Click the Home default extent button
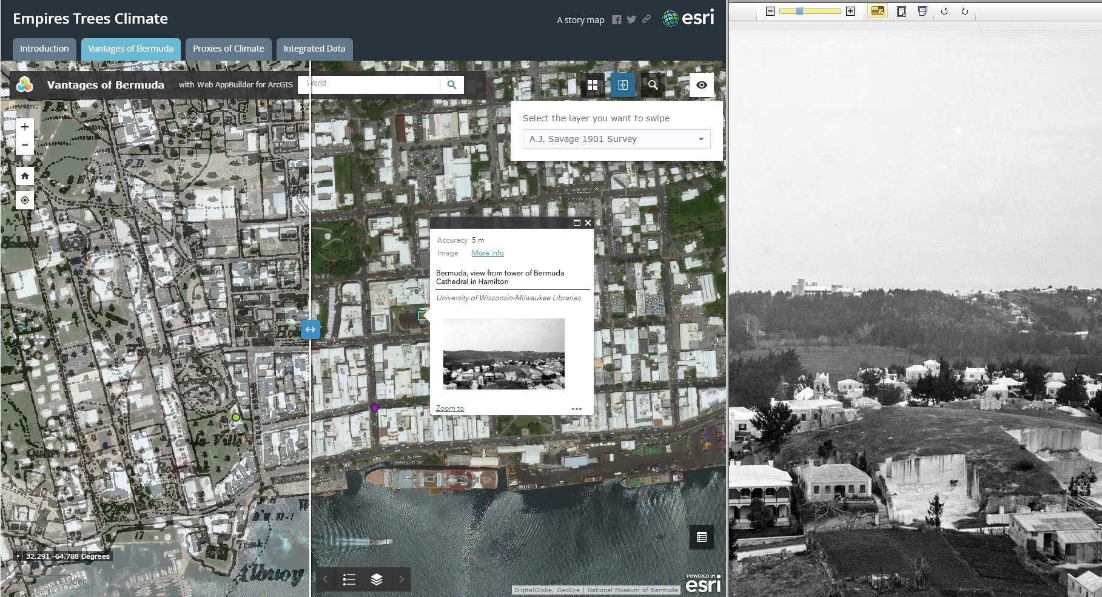The height and width of the screenshot is (597, 1102). [25, 176]
